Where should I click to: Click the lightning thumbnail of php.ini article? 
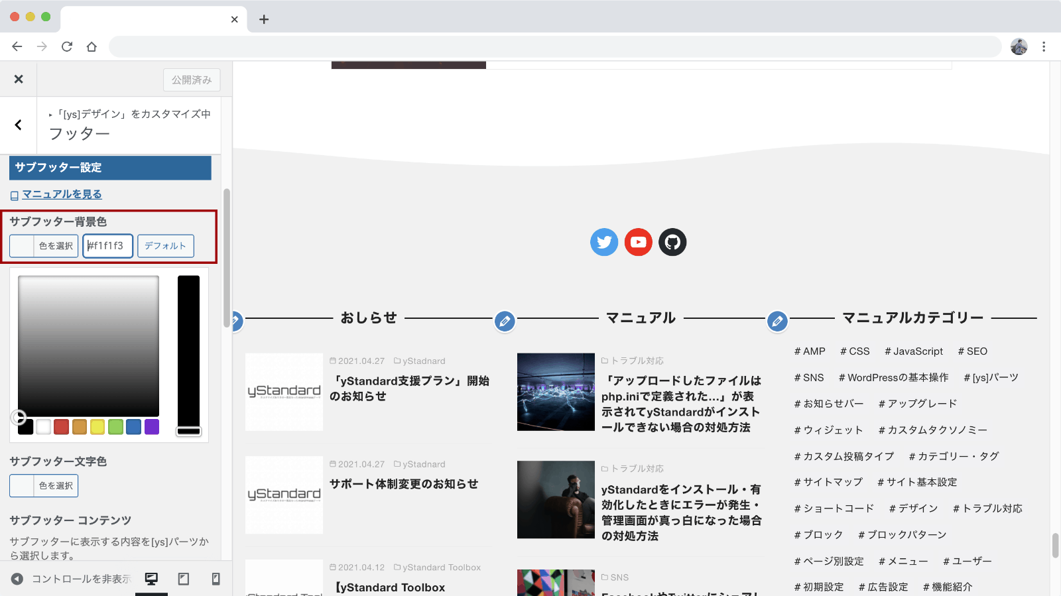(x=556, y=392)
